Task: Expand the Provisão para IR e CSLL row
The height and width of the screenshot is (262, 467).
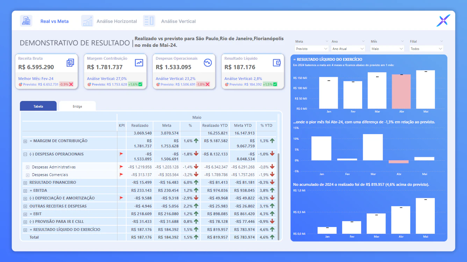Action: 25,222
